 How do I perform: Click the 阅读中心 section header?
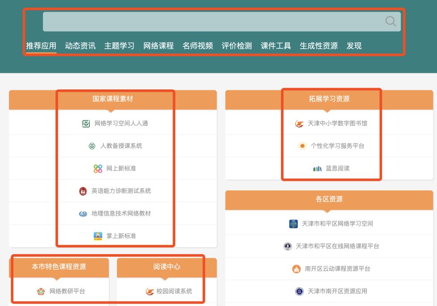pos(167,267)
